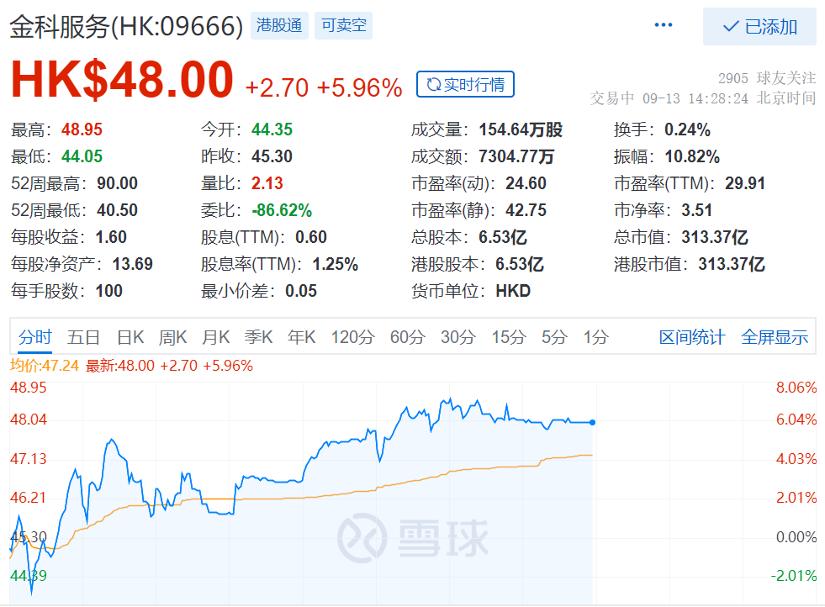Viewport: 825px width, 607px height.
Task: Switch to the 60分 chart tab
Action: coord(407,337)
